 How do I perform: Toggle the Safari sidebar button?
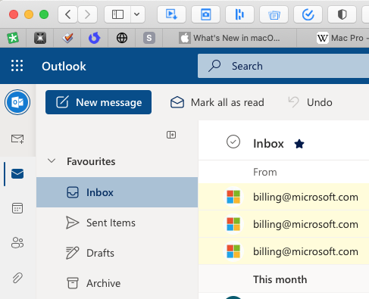pos(117,14)
